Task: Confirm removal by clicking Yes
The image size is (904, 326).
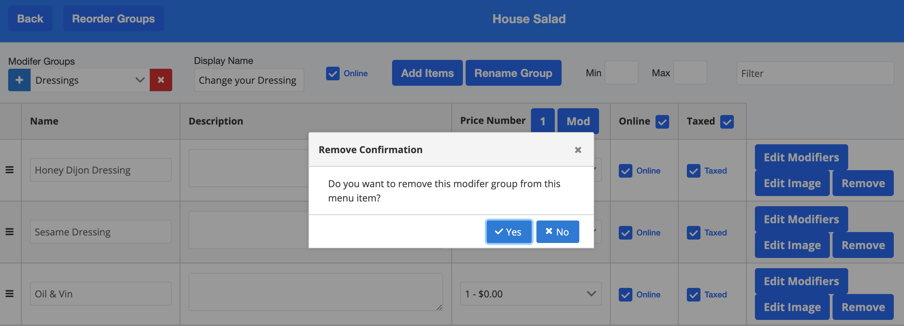Action: tap(508, 232)
